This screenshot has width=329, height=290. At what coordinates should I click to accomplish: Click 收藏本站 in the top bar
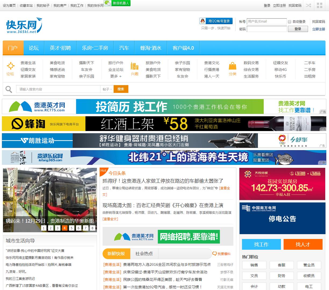(x=26, y=5)
